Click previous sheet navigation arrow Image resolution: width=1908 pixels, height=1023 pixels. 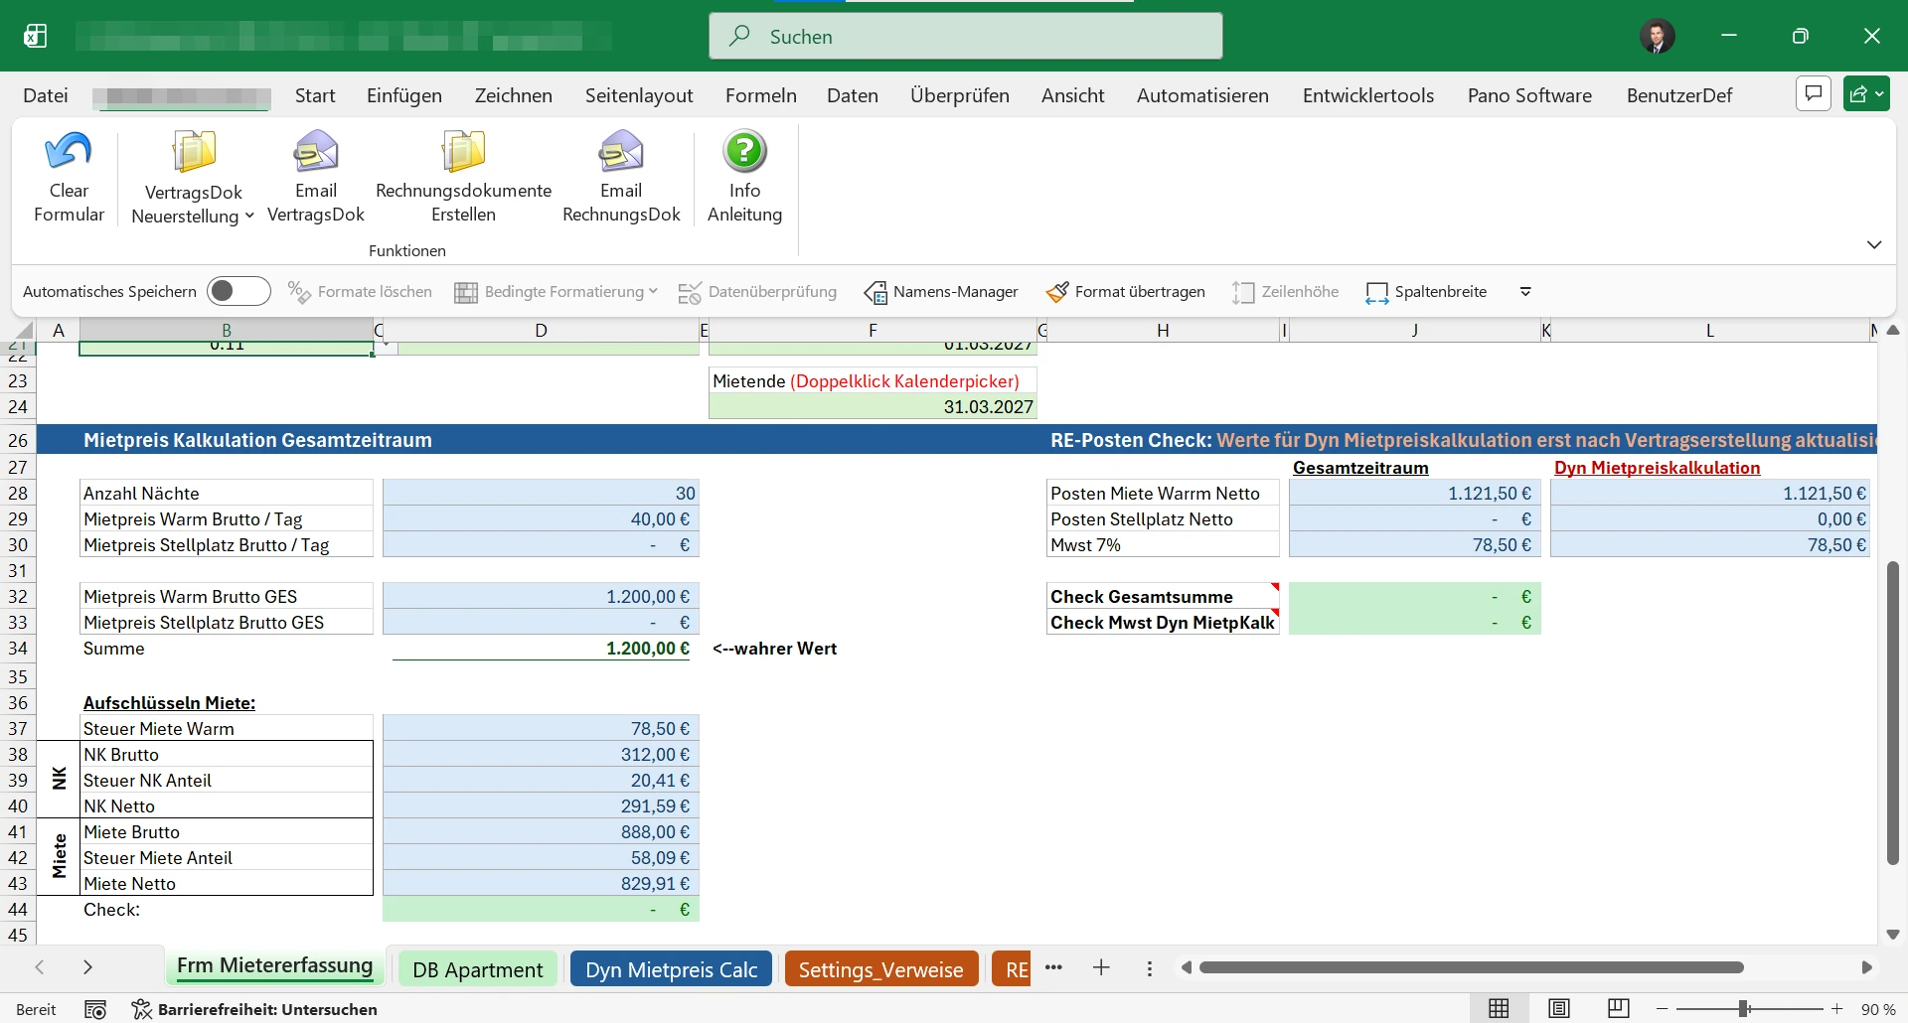40,967
